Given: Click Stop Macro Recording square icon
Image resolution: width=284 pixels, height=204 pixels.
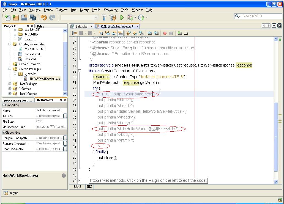Looking at the screenshot, I should pyautogui.click(x=171, y=33).
